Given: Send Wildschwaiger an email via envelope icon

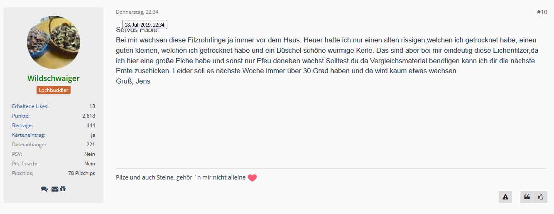Looking at the screenshot, I should (55, 189).
